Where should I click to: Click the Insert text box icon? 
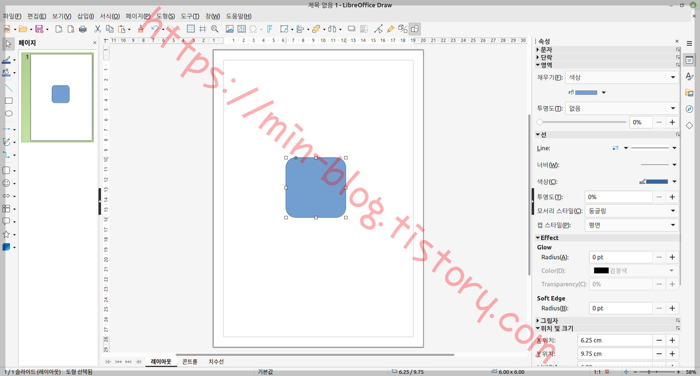241,29
